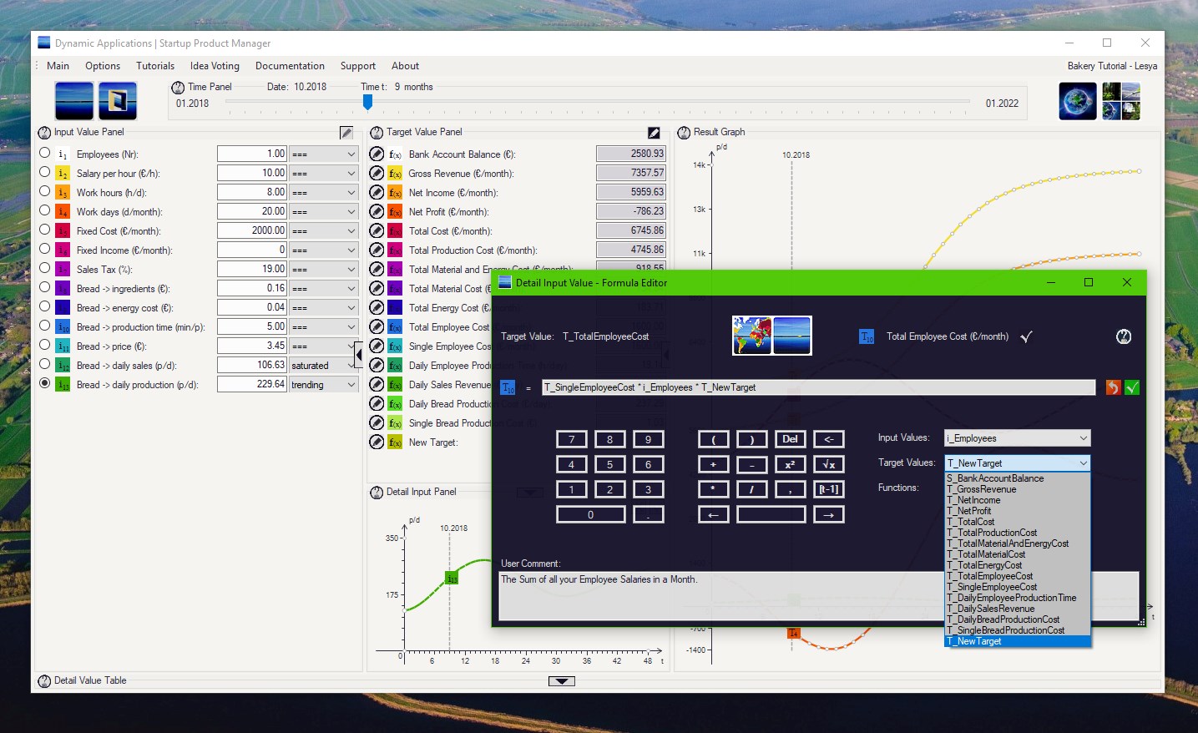The width and height of the screenshot is (1198, 733).
Task: Click the help icon in Formula Editor
Action: click(x=1124, y=336)
